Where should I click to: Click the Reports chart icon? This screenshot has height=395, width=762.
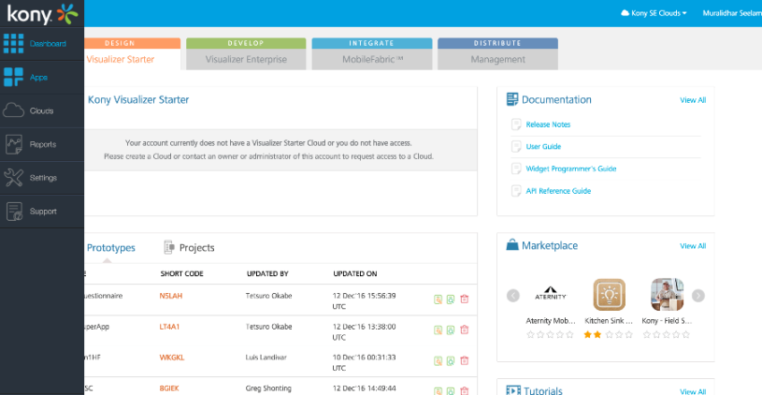pos(14,144)
